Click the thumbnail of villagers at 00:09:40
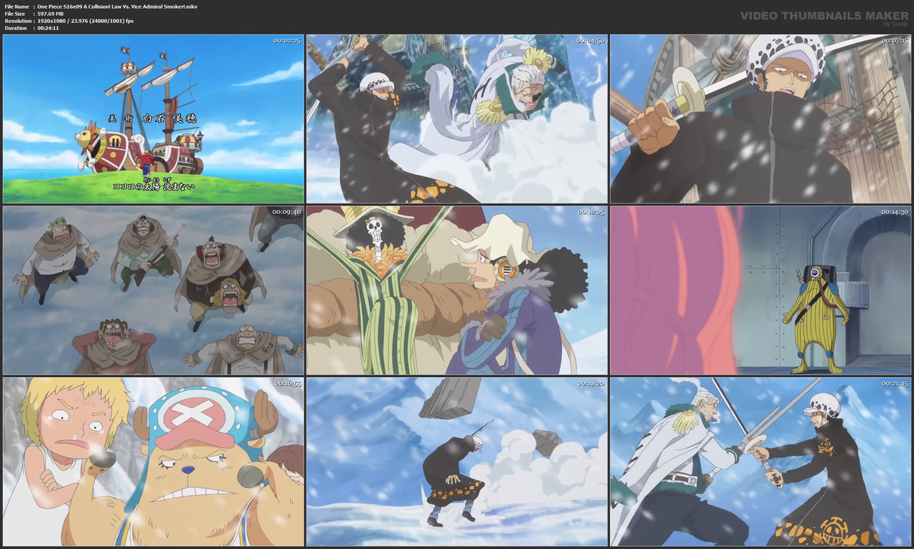Screen dimensions: 914x549 (153, 289)
